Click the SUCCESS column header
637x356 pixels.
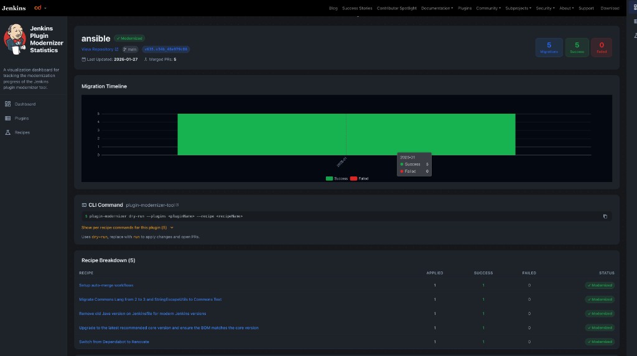tap(483, 273)
